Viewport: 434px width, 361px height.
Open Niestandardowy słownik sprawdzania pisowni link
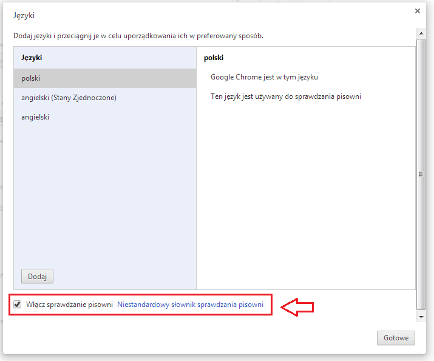(190, 305)
